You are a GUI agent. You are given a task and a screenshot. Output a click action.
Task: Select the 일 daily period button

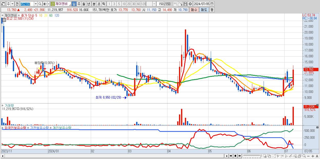(74, 4)
